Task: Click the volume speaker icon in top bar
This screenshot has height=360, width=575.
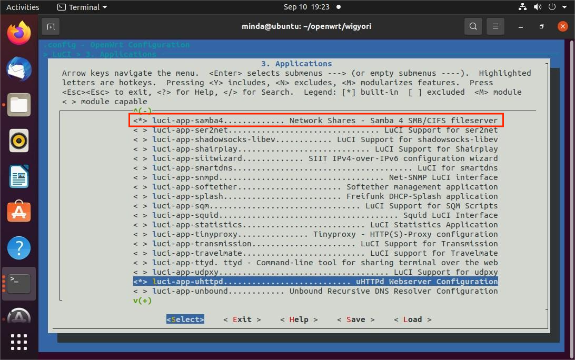Action: point(537,7)
